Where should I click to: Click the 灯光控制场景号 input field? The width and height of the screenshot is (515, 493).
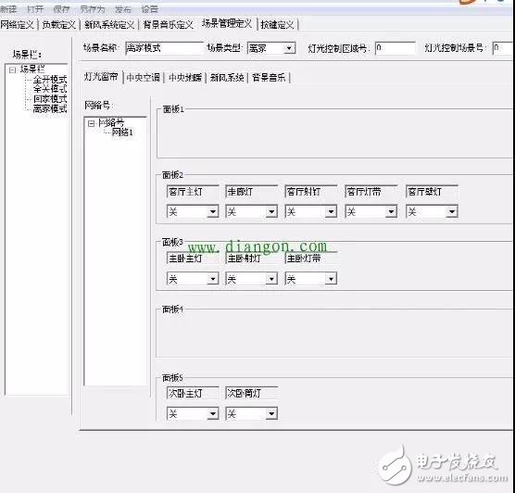coord(503,48)
